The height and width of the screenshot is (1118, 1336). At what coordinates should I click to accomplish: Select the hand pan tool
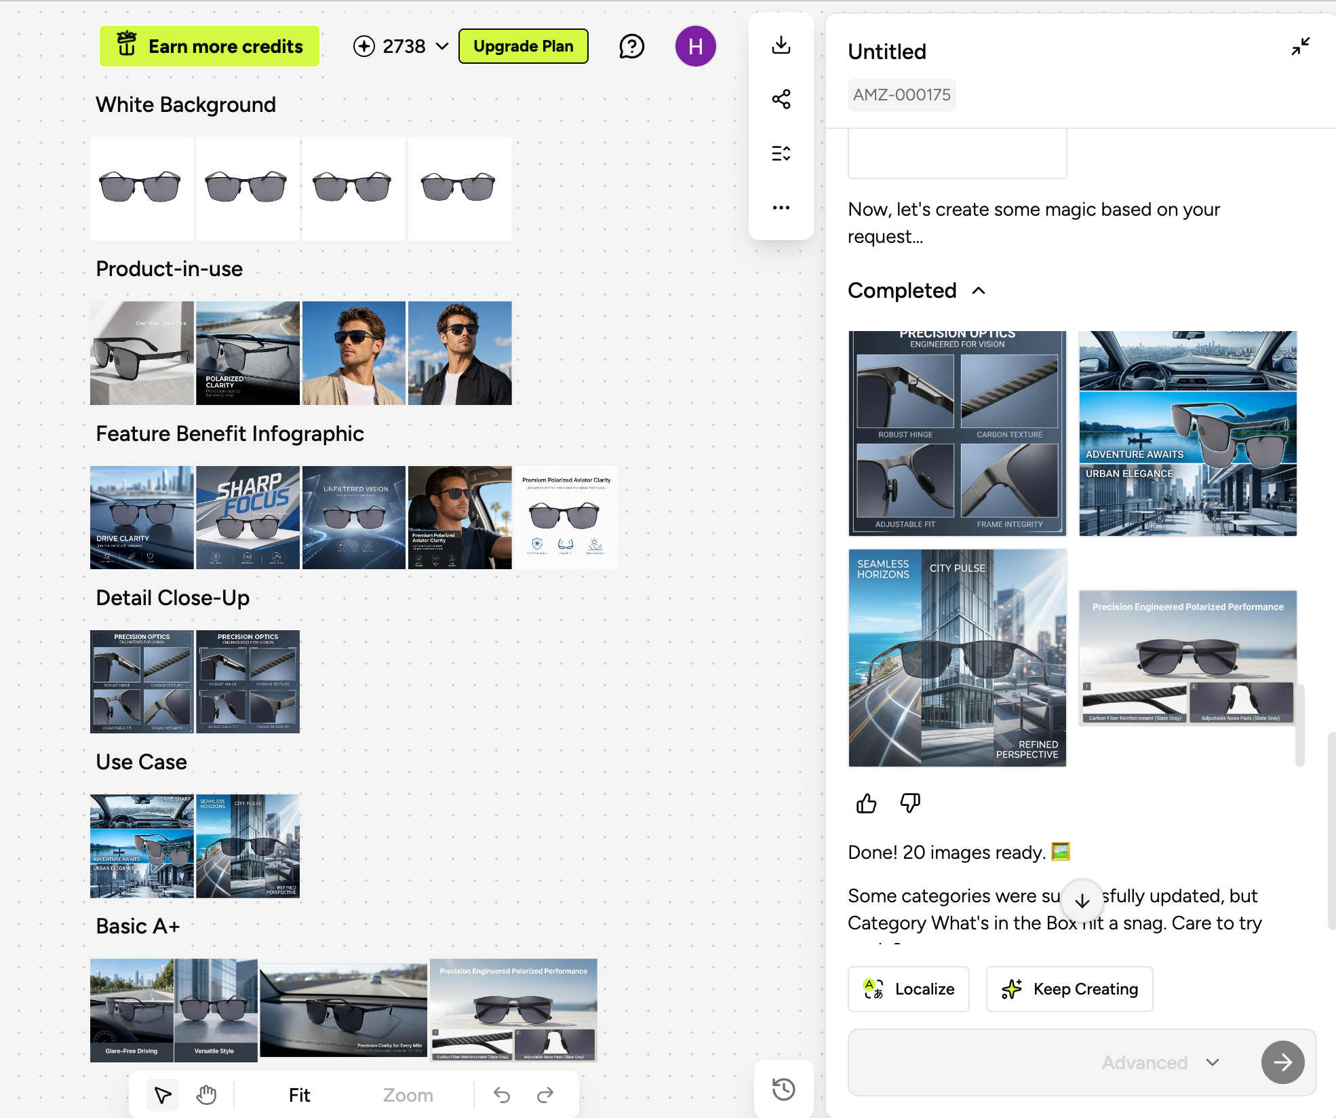coord(206,1095)
